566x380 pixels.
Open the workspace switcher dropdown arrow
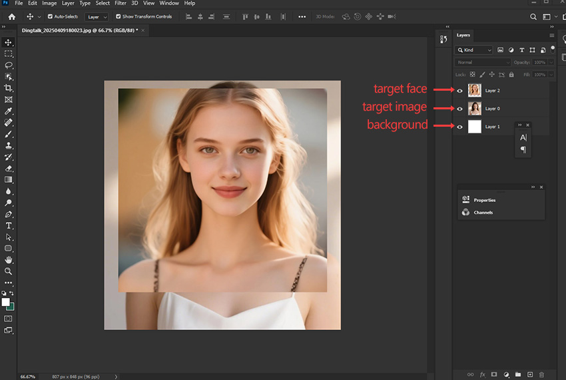[x=556, y=17]
